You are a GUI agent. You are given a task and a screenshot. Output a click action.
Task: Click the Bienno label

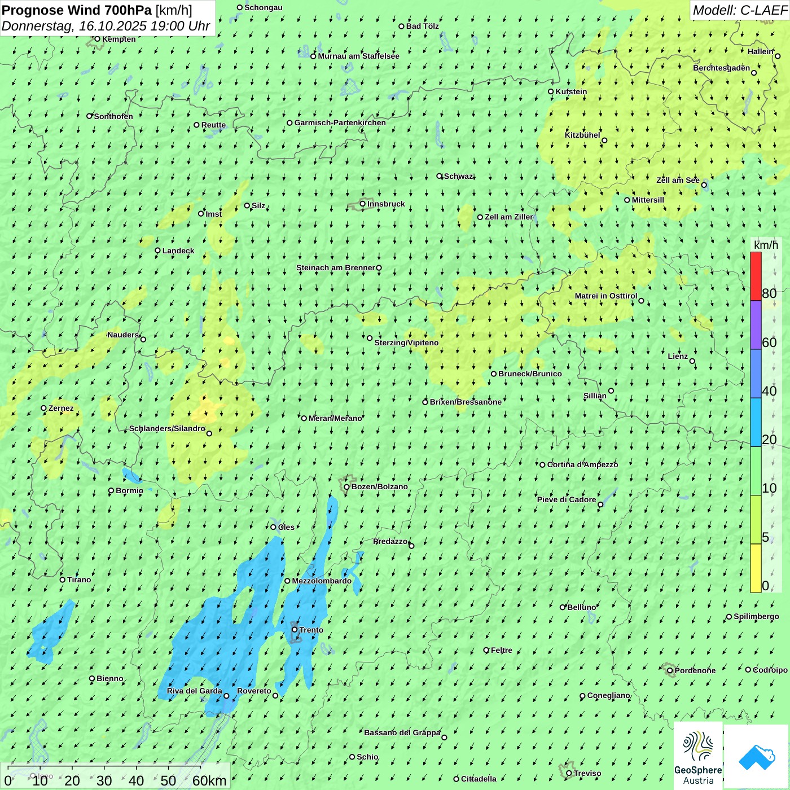[x=109, y=678]
